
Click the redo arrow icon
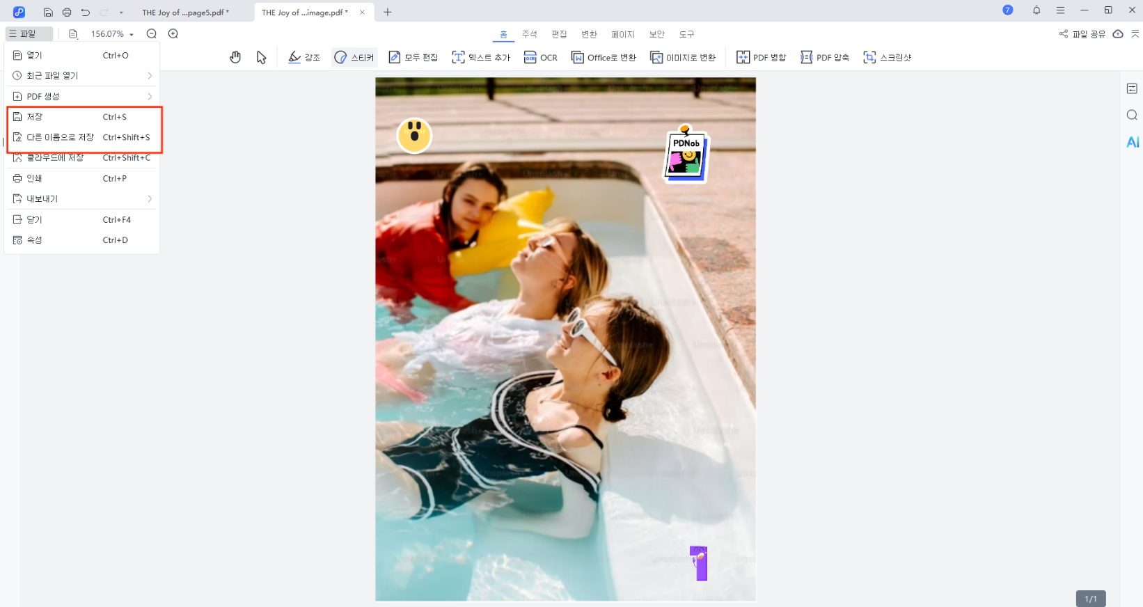click(104, 12)
